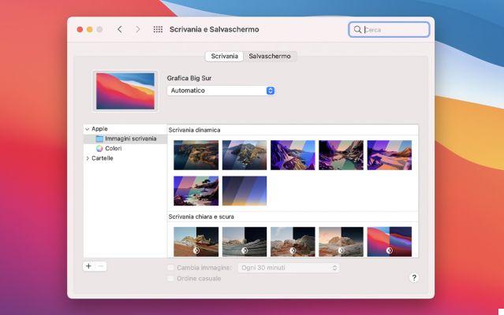This screenshot has height=315, width=504.
Task: Go forward with the right chevron
Action: click(138, 29)
